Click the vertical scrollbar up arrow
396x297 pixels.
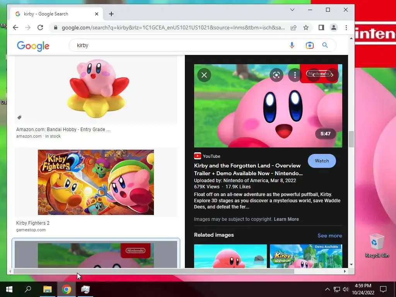point(351,38)
